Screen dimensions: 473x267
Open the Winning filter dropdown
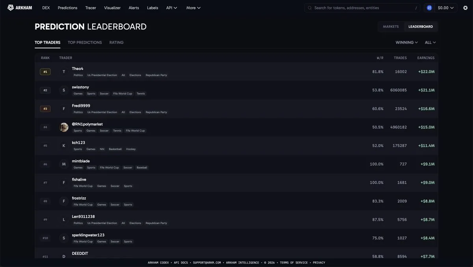coord(406,42)
